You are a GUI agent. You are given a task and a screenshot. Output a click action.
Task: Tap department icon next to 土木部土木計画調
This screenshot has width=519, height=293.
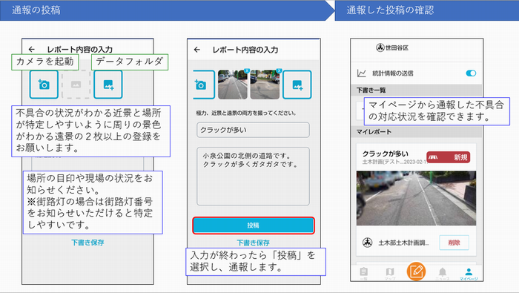(367, 243)
